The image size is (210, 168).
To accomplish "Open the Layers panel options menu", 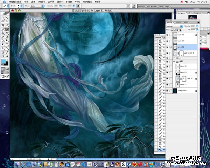I will [x=198, y=22].
